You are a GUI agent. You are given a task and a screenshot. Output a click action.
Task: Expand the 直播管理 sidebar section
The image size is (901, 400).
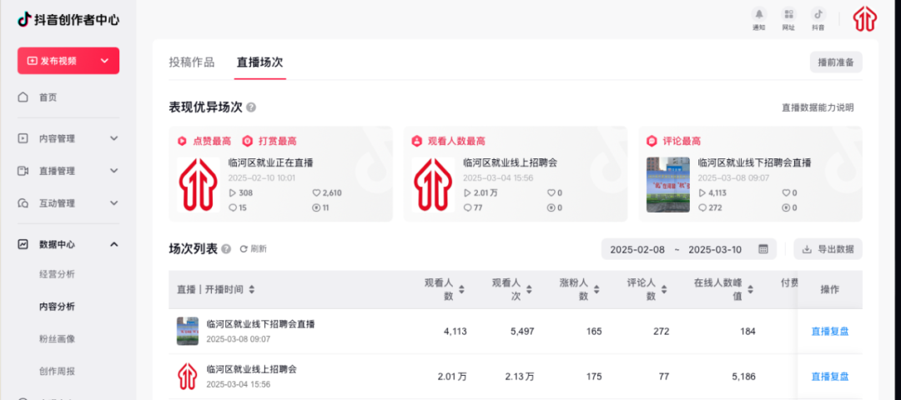114,171
